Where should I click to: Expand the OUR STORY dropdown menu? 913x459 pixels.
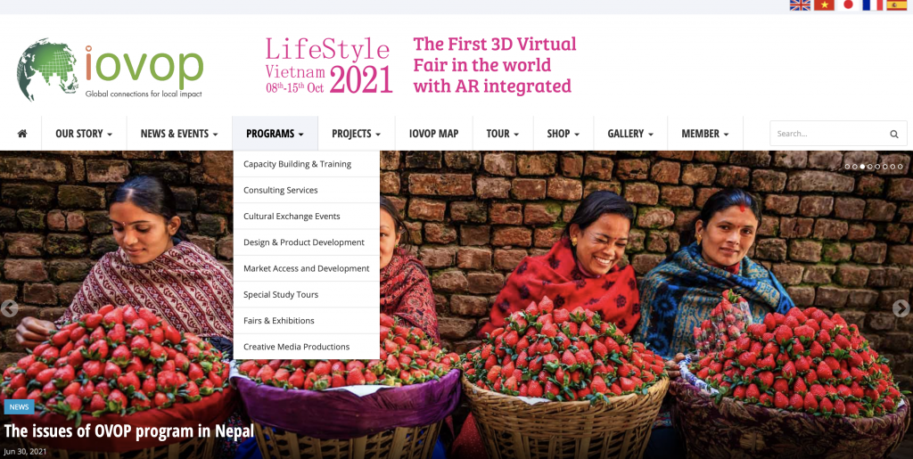pyautogui.click(x=84, y=133)
